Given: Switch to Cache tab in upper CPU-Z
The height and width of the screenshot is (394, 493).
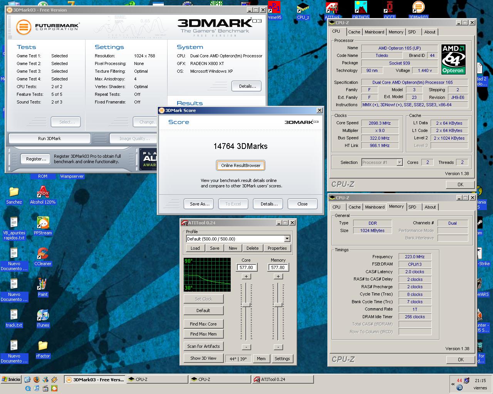Looking at the screenshot, I should click(x=354, y=32).
